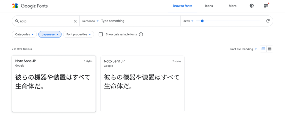
Task: Open the Sort by Trending dropdown
Action: (244, 49)
